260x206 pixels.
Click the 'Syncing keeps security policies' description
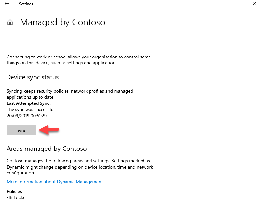point(70,94)
